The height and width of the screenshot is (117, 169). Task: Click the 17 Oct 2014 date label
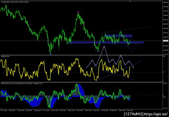46,110
